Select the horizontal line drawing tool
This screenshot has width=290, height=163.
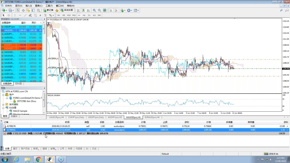click(20, 15)
